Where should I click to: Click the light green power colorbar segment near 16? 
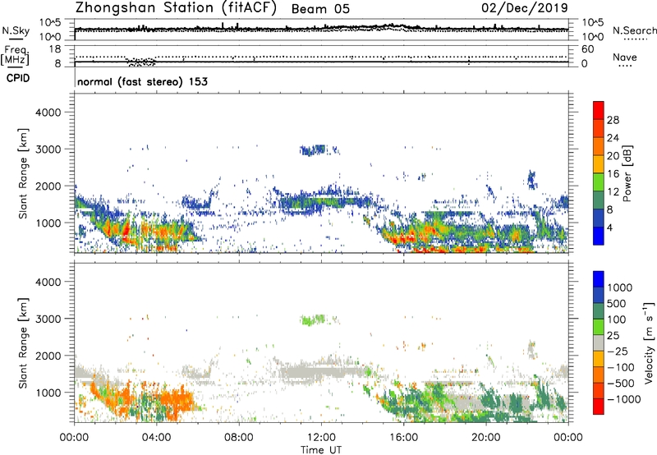click(599, 182)
